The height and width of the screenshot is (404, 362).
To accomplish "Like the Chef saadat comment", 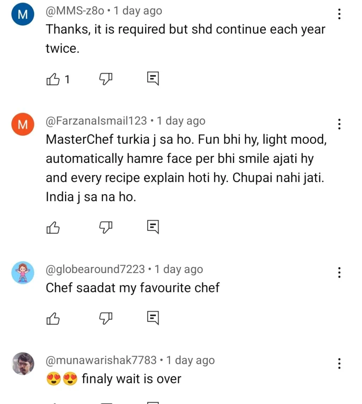I will tap(53, 318).
